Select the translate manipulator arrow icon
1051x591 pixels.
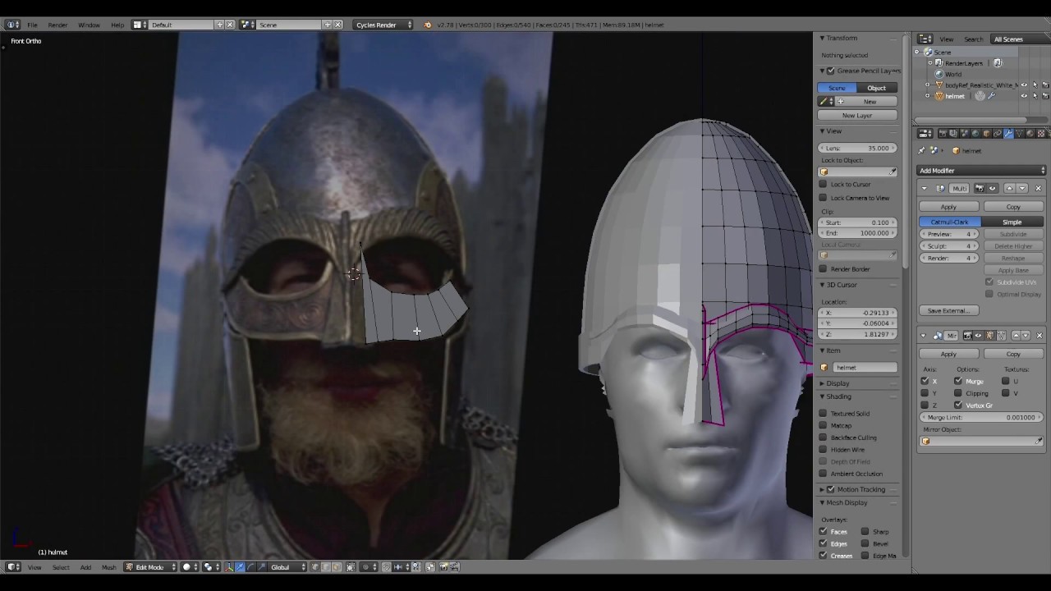[x=239, y=566]
